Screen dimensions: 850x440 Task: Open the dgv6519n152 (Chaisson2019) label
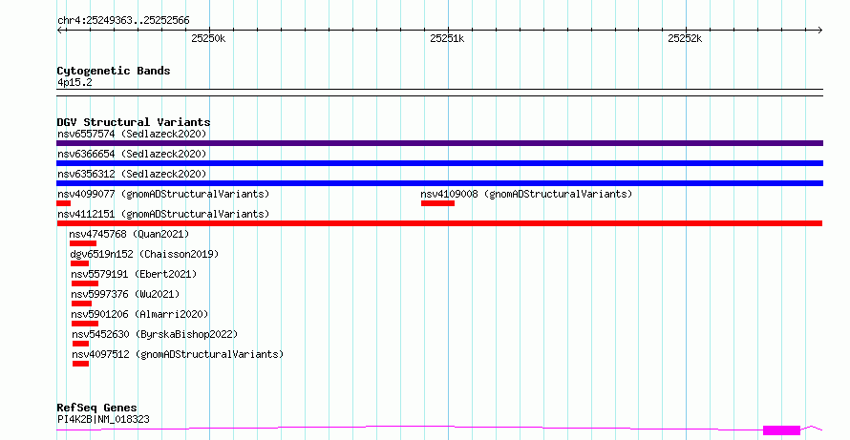[x=144, y=254]
